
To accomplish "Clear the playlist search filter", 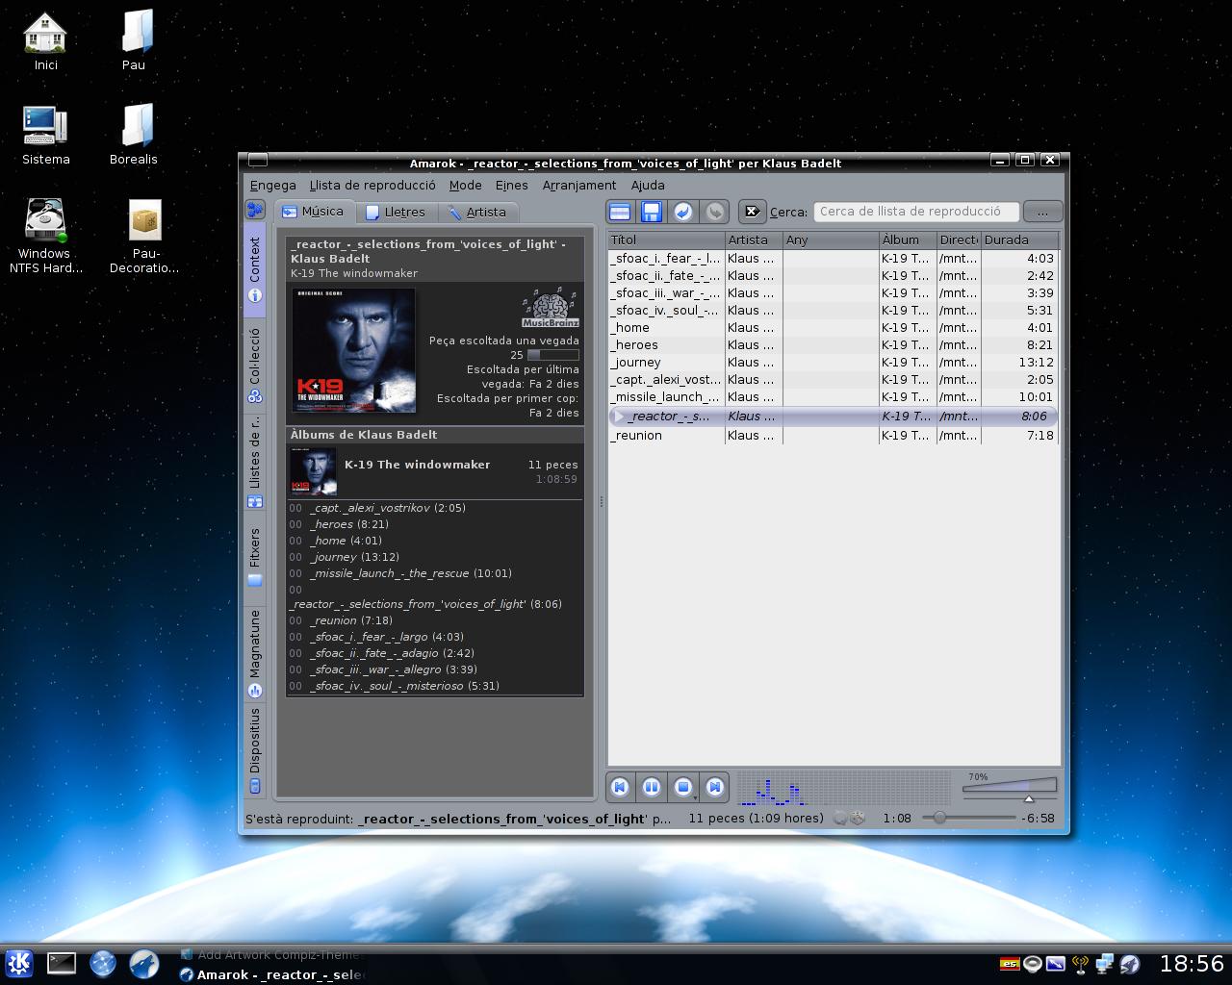I will (x=753, y=212).
